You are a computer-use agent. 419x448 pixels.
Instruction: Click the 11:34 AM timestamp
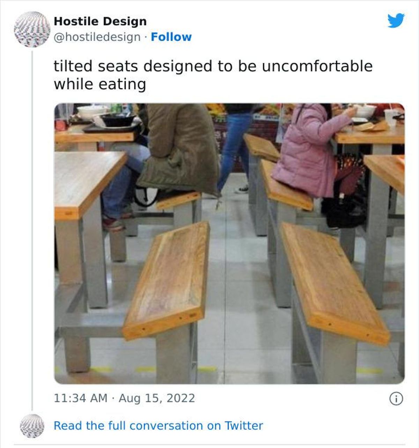click(x=81, y=398)
